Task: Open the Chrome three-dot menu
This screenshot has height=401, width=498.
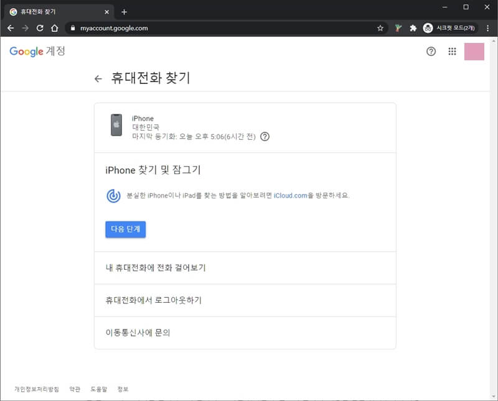Action: point(487,28)
